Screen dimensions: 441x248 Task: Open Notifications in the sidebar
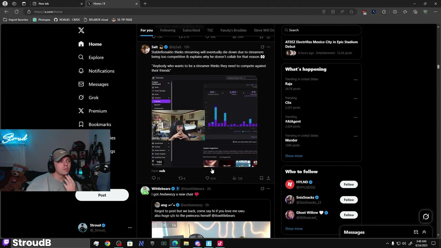click(x=96, y=71)
